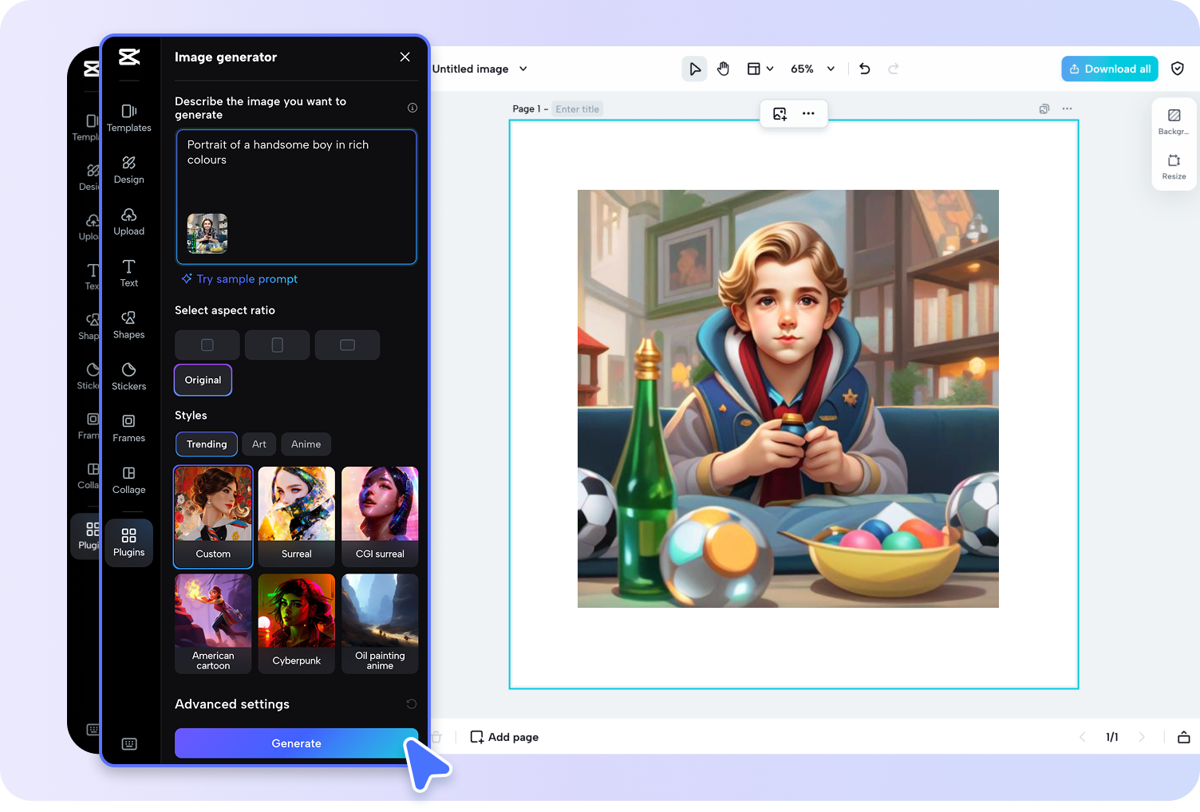Screen dimensions: 1200x812
Task: Expand the Advanced settings section
Action: 232,704
